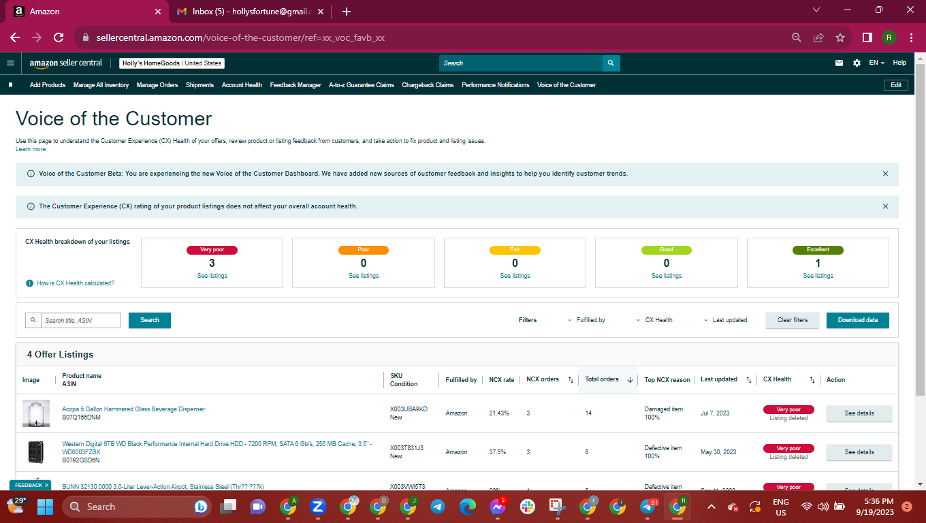Open the Acopa 5 Gallon product link

point(133,409)
